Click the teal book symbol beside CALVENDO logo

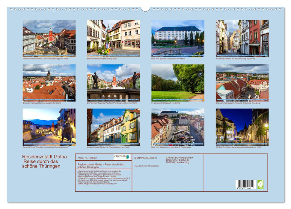pos(128,157)
